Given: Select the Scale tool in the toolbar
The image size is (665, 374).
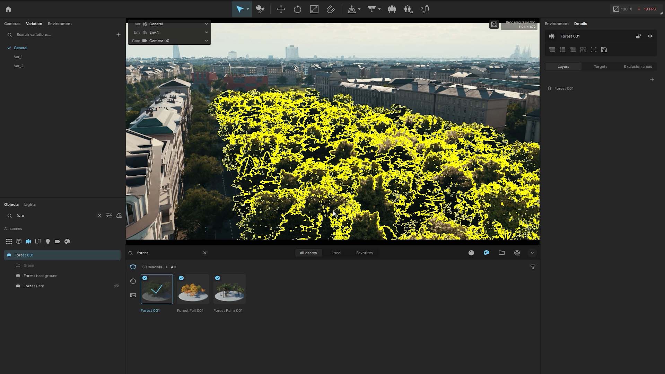Looking at the screenshot, I should click(314, 9).
